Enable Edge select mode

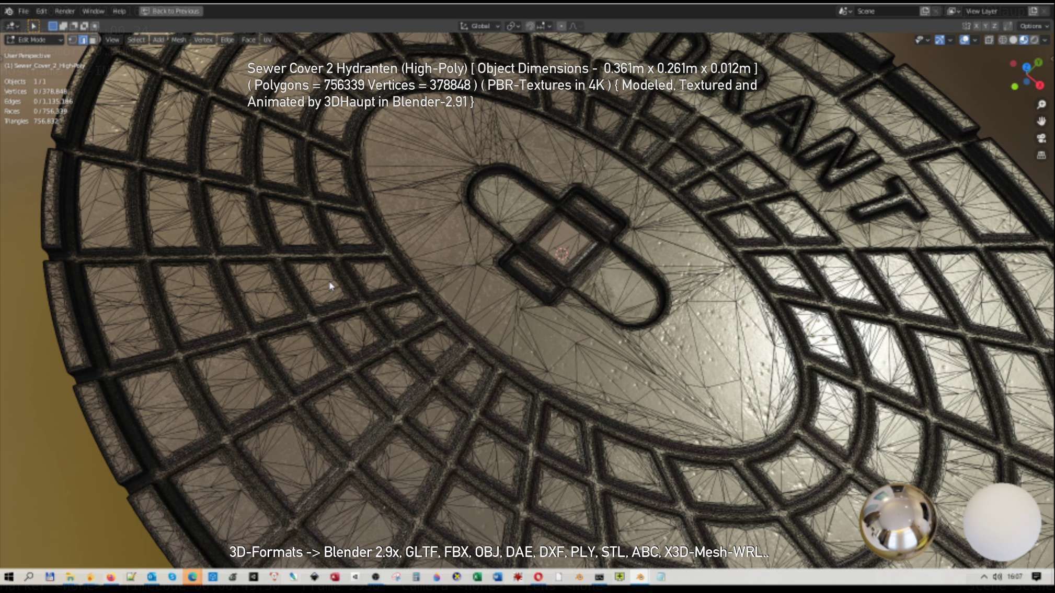(x=83, y=40)
